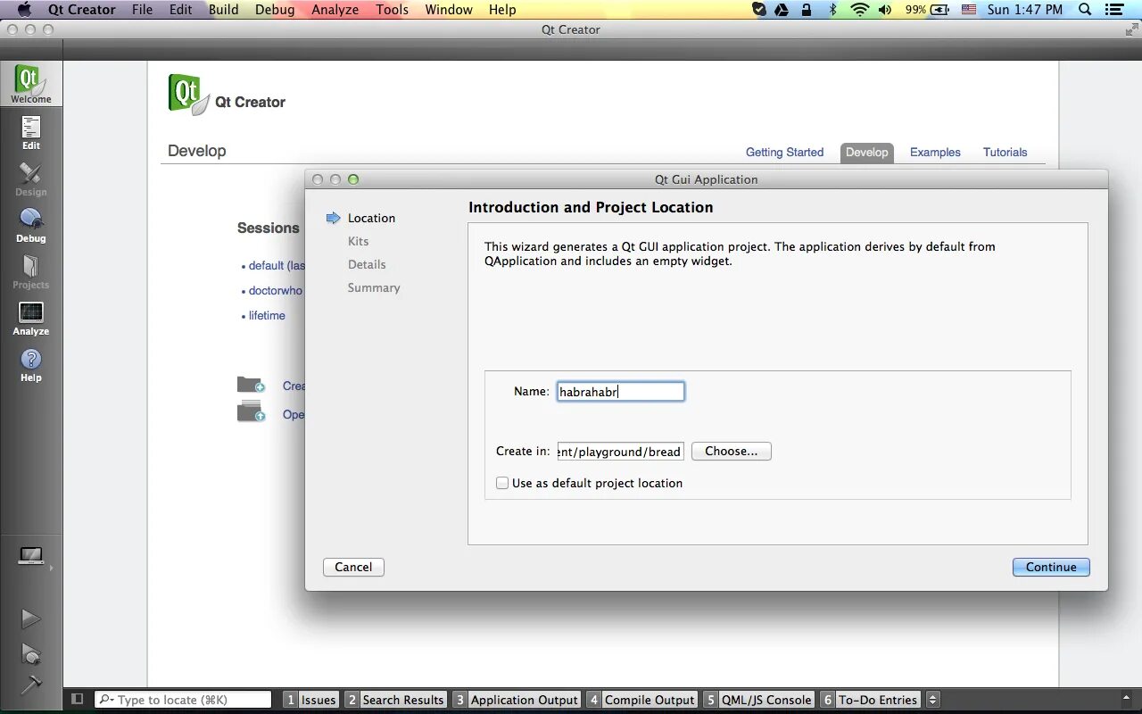Toggle the sidebar visibility icon in status bar
This screenshot has width=1142, height=714.
(78, 700)
